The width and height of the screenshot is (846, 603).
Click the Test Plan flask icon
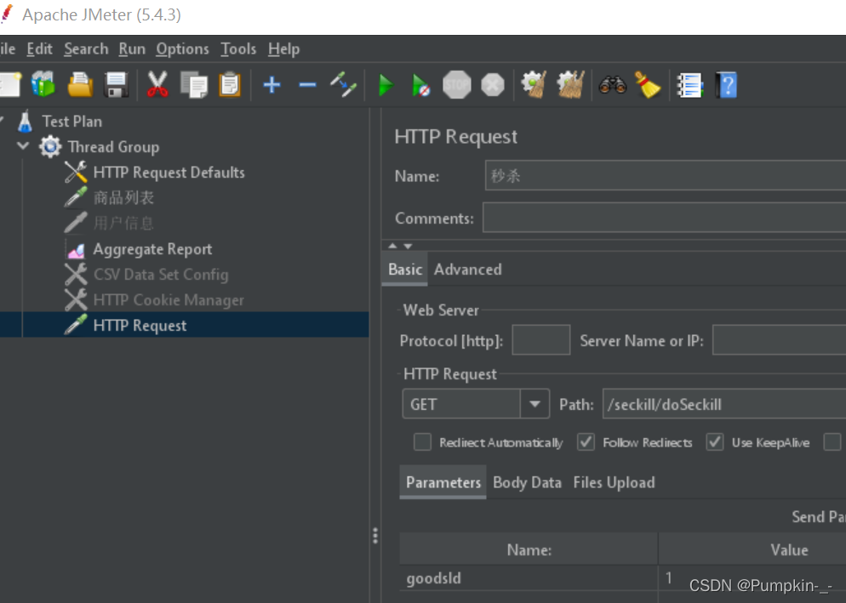coord(25,122)
